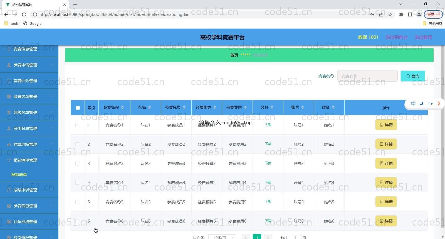Check the row checkbox for 竞赛名称5
The height and width of the screenshot is (239, 445).
[77, 202]
